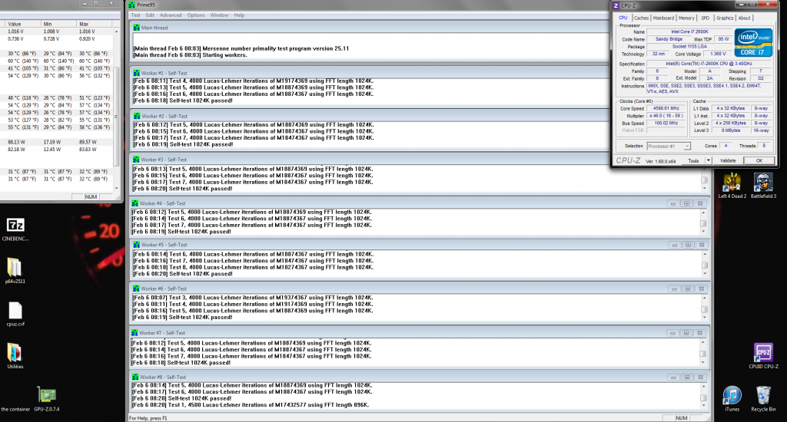Click the Worker #6 window icon
The height and width of the screenshot is (422, 787).
click(x=136, y=288)
